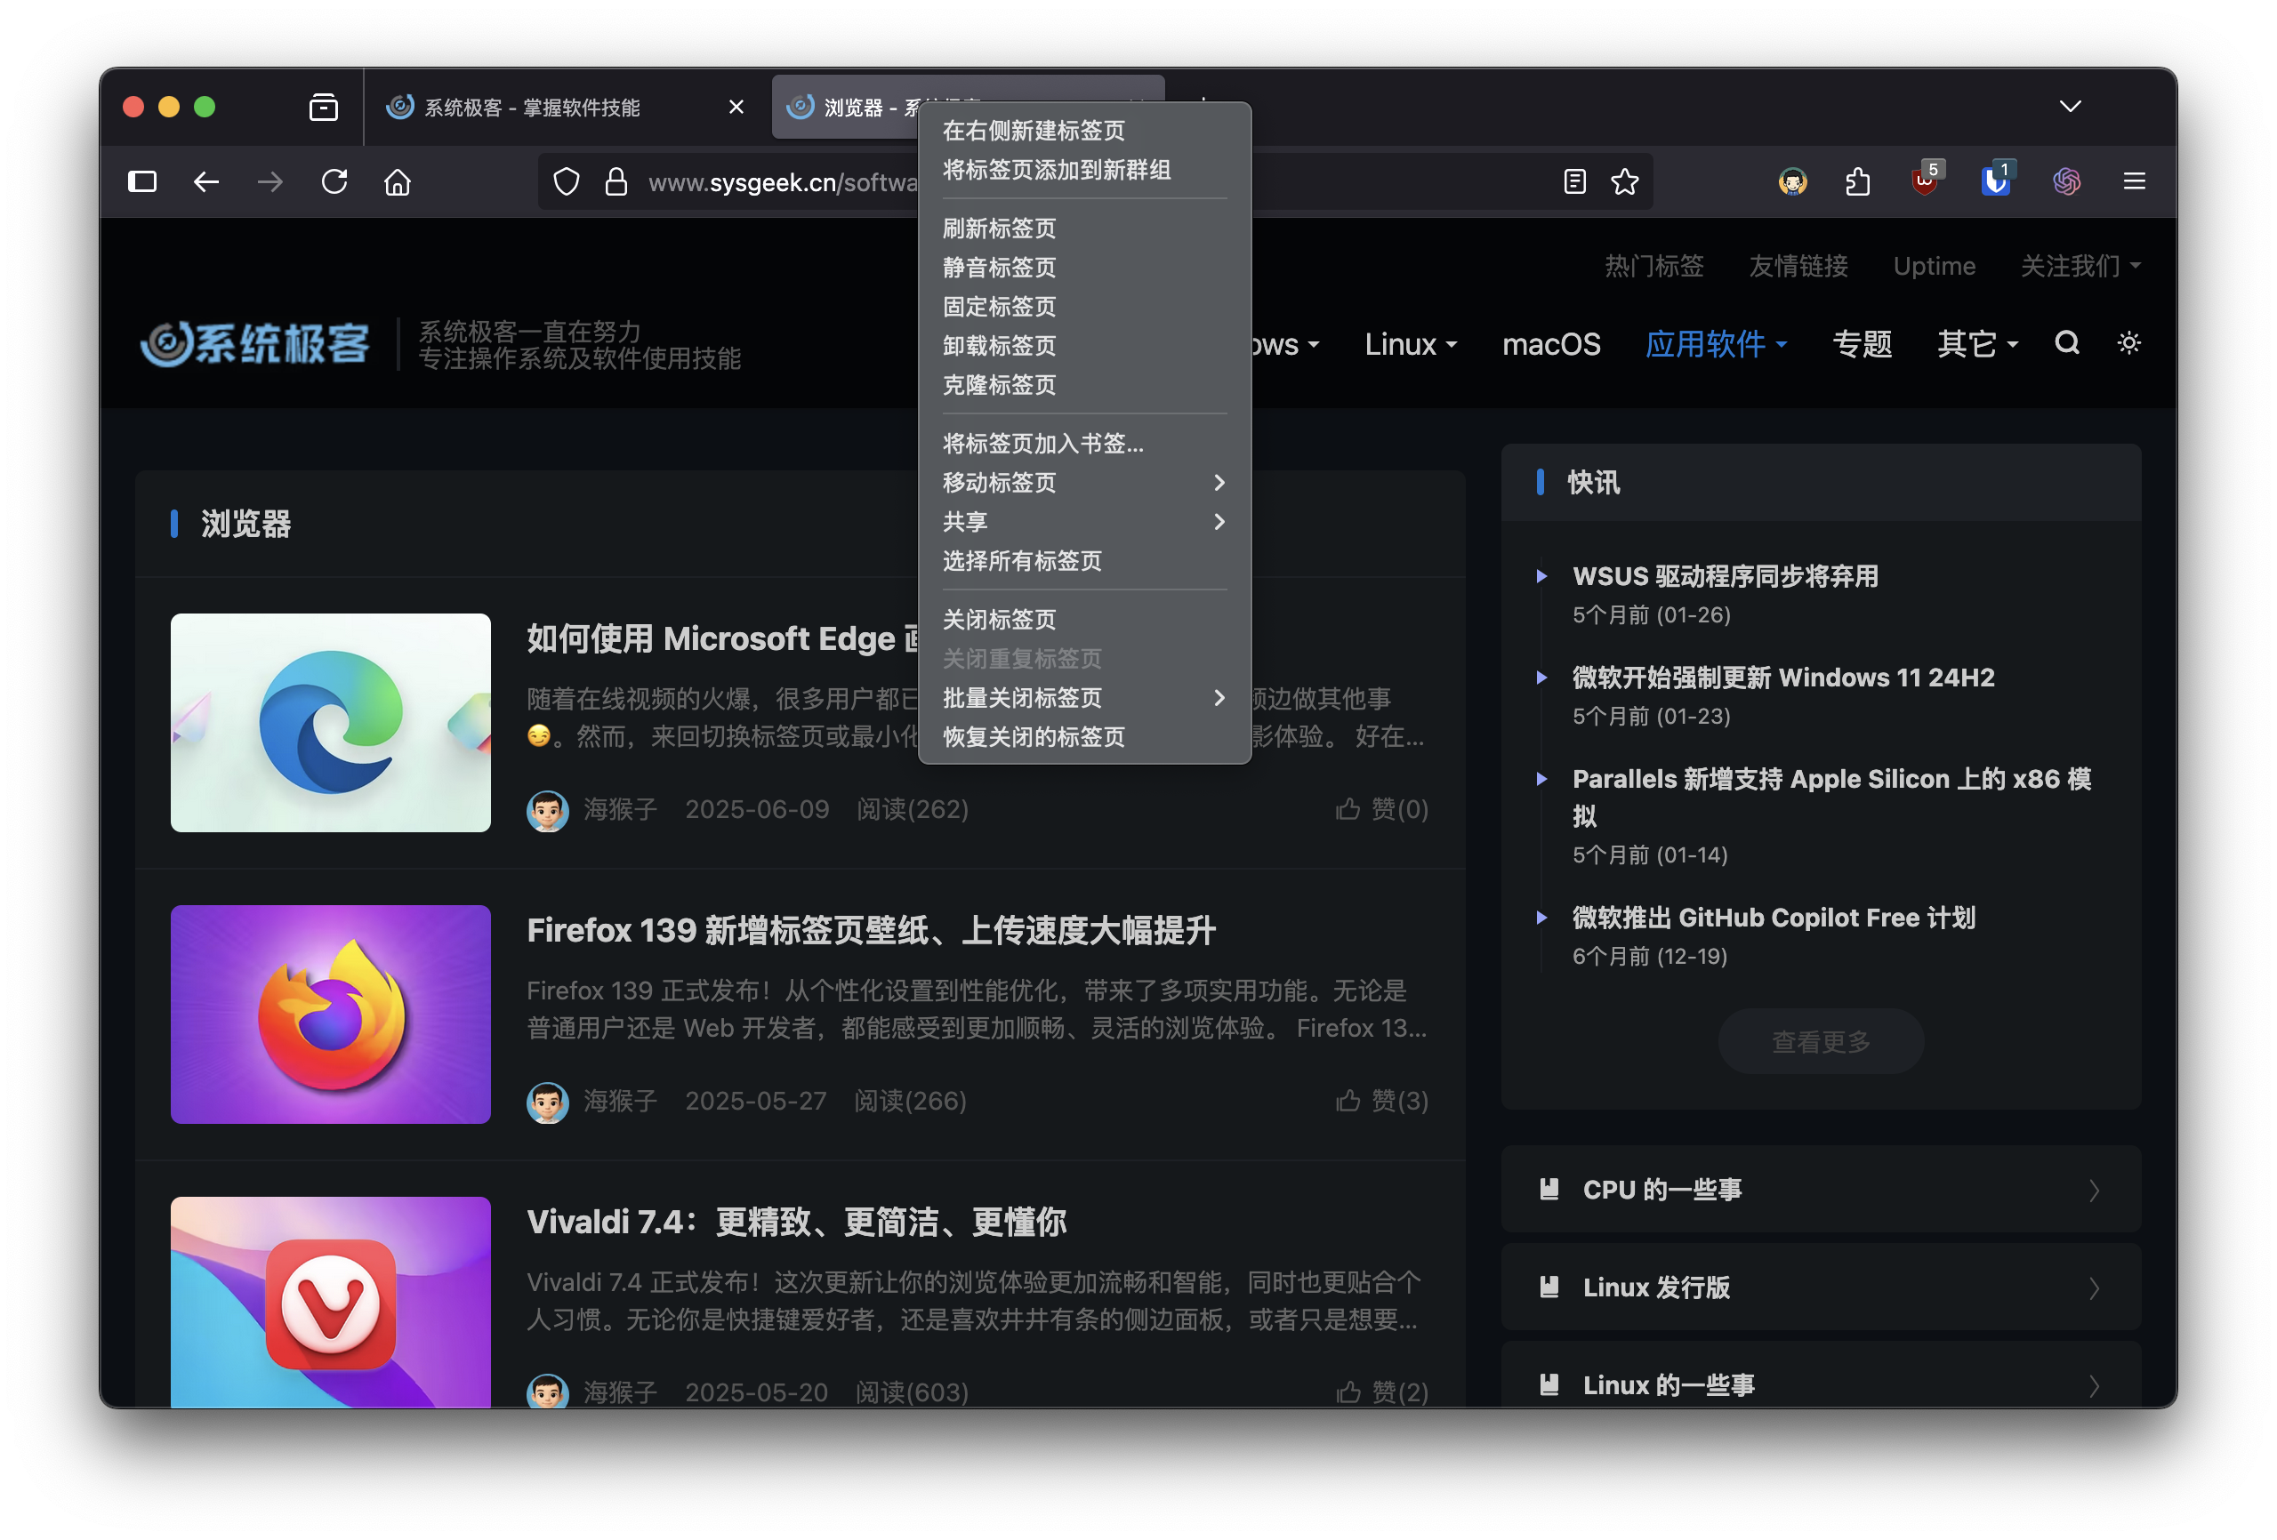This screenshot has height=1540, width=2277.
Task: Open the Linux navigation dropdown
Action: 1412,345
